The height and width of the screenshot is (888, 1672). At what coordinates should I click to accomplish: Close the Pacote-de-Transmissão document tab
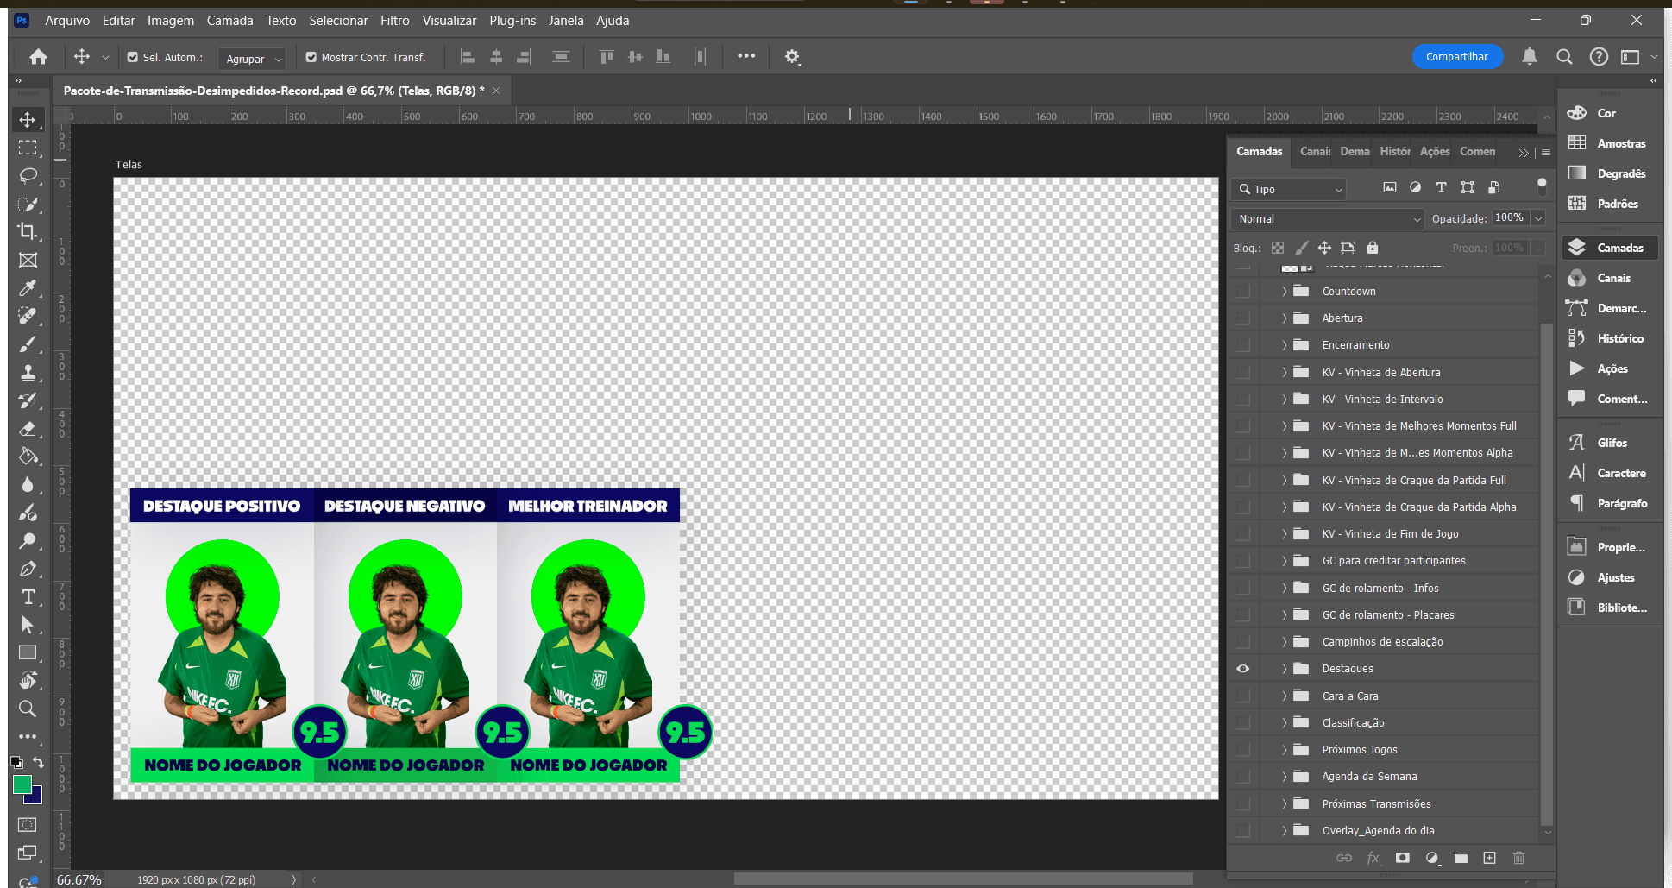tap(496, 91)
